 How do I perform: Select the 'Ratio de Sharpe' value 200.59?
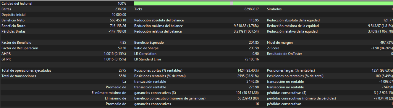254,48
